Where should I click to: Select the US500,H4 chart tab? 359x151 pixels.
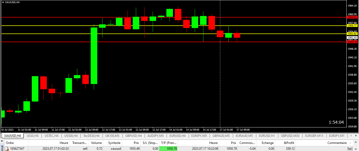pos(71,136)
